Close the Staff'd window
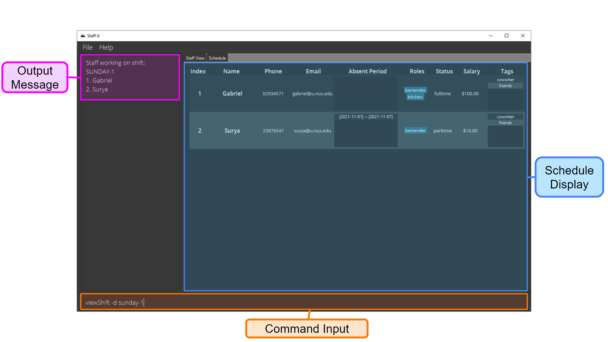 point(523,36)
